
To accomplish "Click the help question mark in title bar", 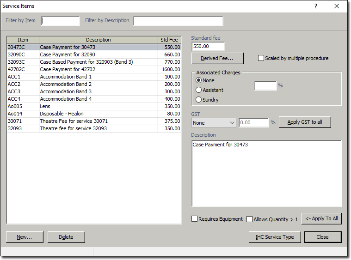I will [316, 6].
